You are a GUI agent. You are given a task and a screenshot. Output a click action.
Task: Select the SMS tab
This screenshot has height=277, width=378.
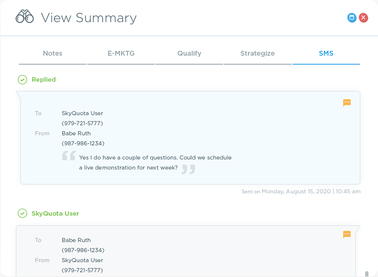pyautogui.click(x=326, y=53)
